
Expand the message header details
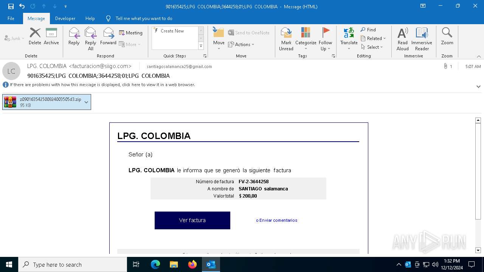click(x=478, y=87)
